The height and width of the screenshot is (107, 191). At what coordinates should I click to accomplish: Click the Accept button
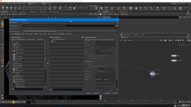107,93
